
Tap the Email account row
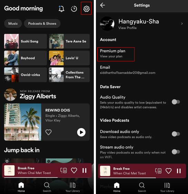coord(128,70)
